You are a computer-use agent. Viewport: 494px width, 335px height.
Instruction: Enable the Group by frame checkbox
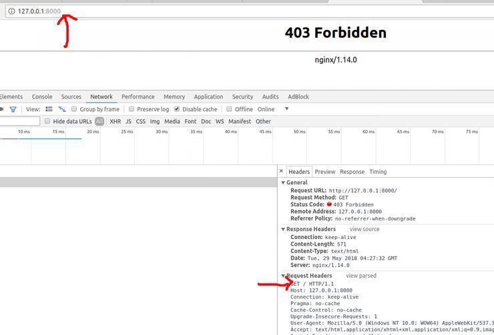click(x=74, y=109)
